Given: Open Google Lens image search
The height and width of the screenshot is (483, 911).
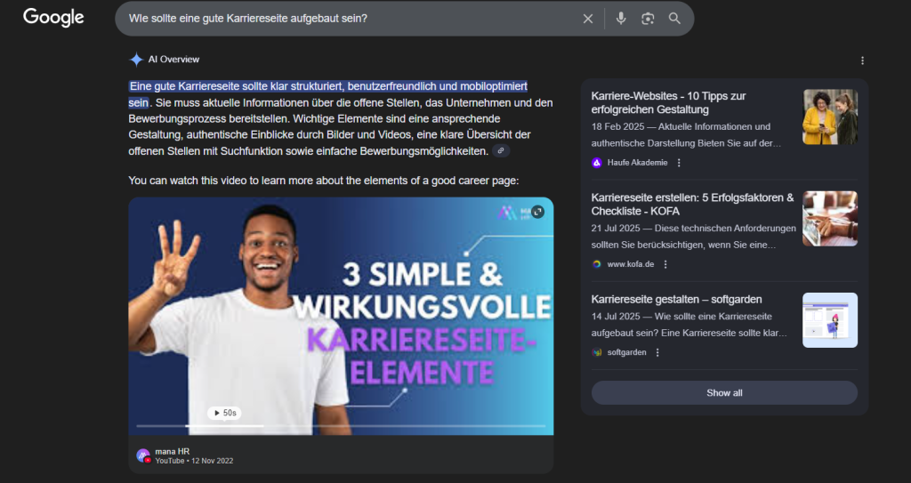Looking at the screenshot, I should pyautogui.click(x=648, y=19).
